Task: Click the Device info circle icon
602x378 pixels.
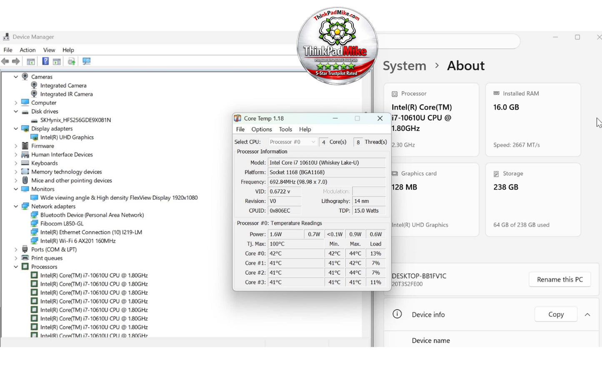Action: pyautogui.click(x=397, y=314)
